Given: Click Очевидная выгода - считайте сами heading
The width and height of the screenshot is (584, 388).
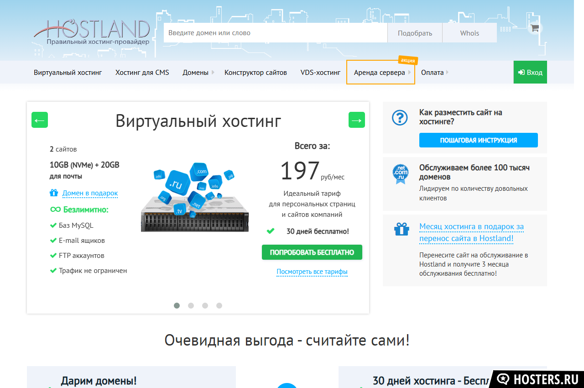Looking at the screenshot, I should pyautogui.click(x=287, y=341).
